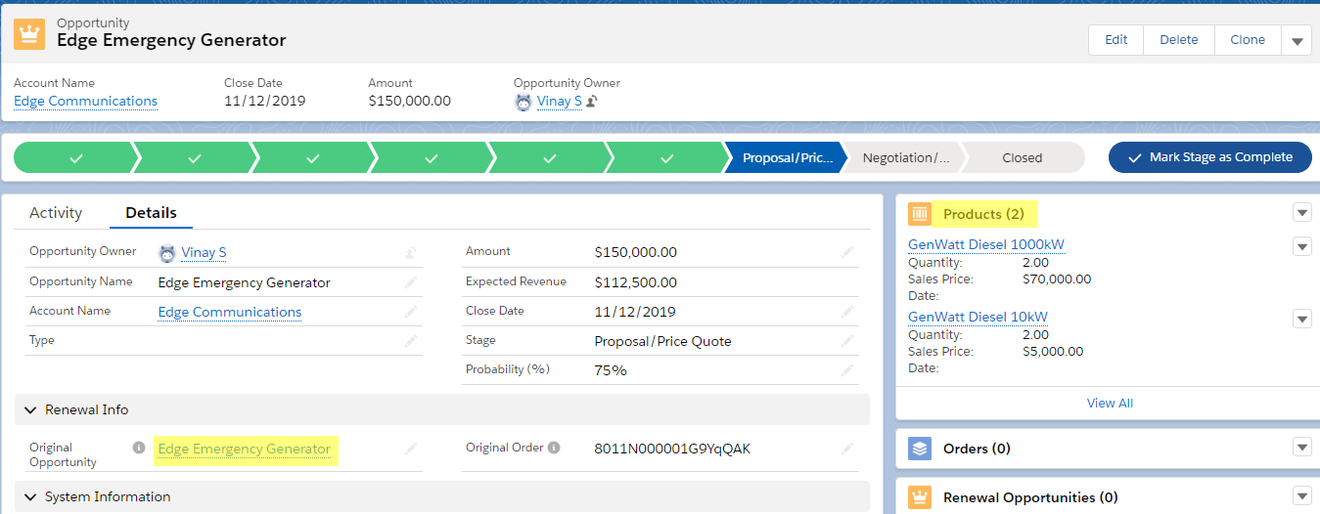Open Edge Communications link in header

(85, 102)
